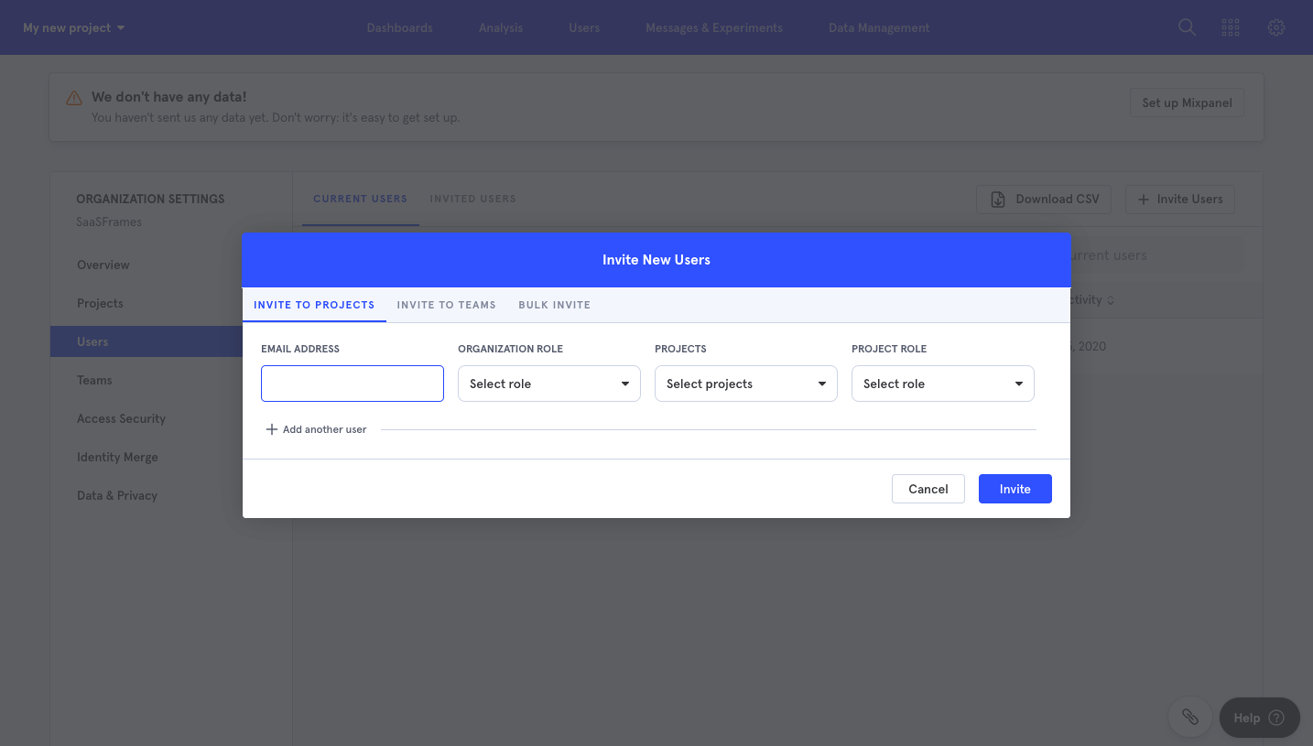Viewport: 1313px width, 746px height.
Task: Click the Invite Users button
Action: pos(1179,199)
